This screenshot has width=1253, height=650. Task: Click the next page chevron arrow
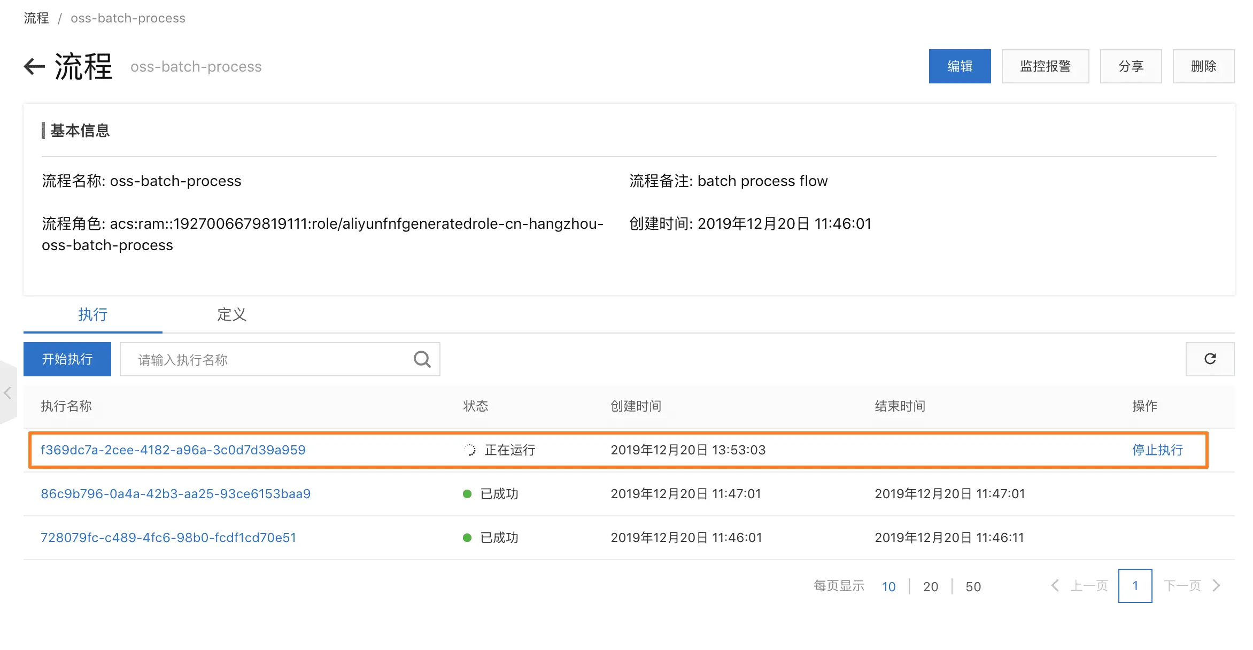1217,586
